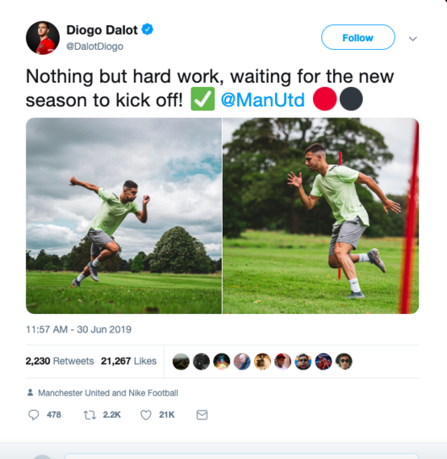View the 21,267 Likes list
447x459 pixels.
pos(129,361)
